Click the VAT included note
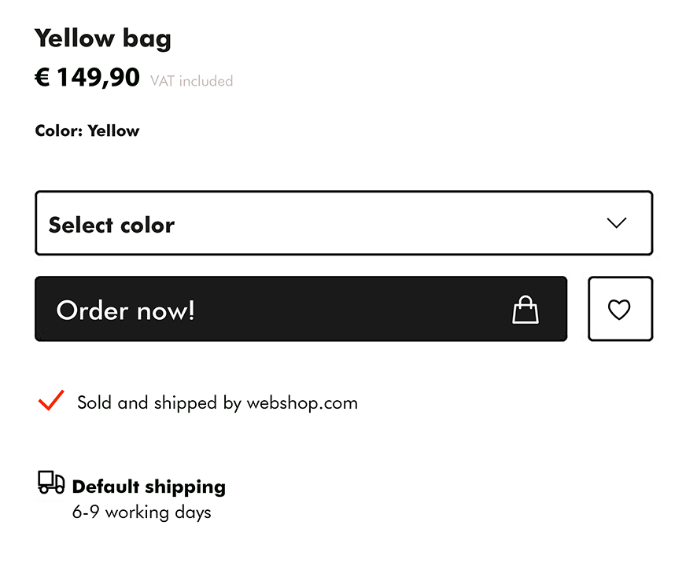 192,81
